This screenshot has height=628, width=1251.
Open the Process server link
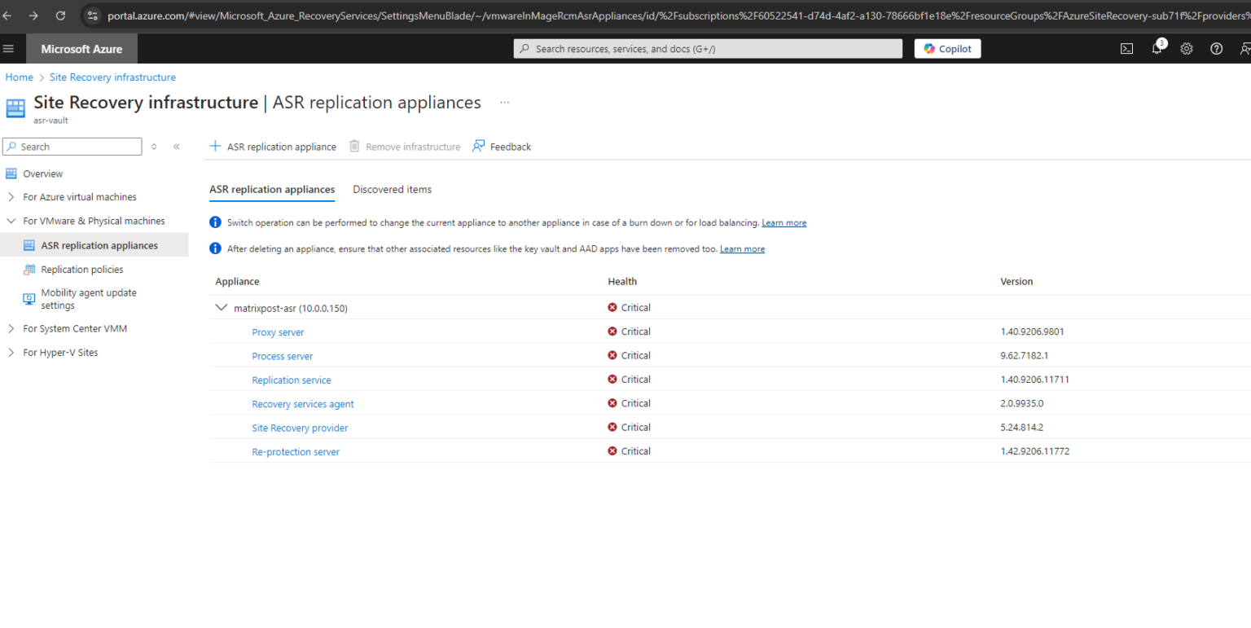point(283,356)
